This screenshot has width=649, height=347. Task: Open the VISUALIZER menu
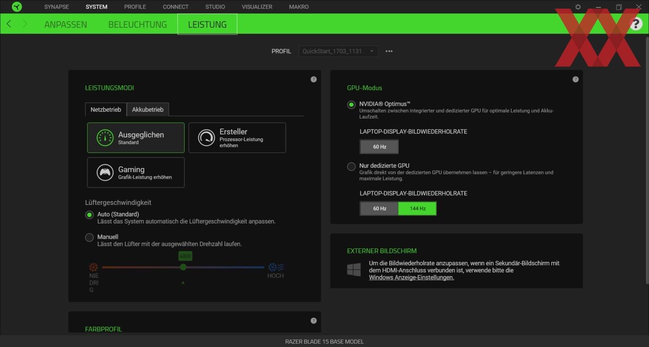coord(257,7)
